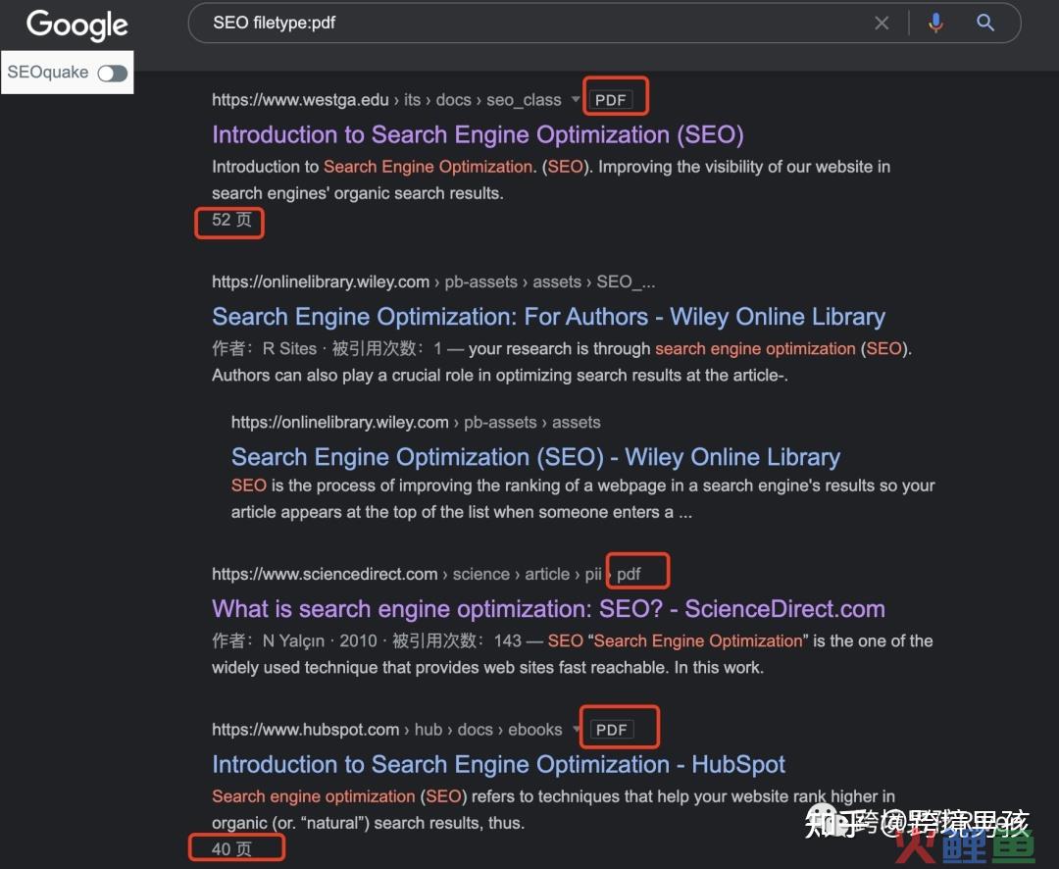Click the search box containing SEO filetype:pdf
Viewport: 1059px width, 869px height.
[604, 23]
